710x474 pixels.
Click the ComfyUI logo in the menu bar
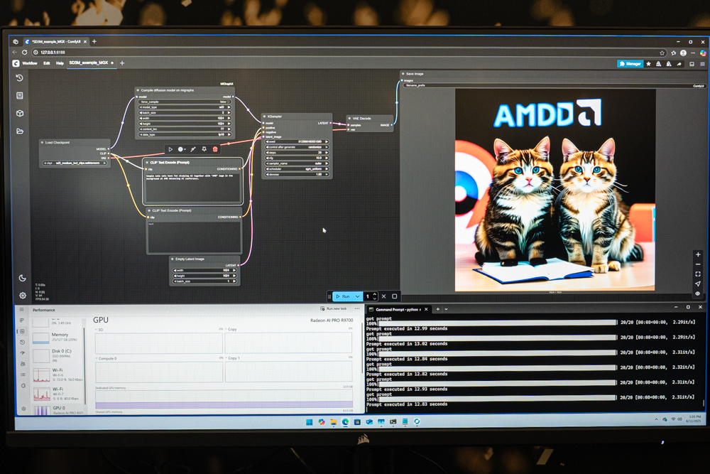coord(16,63)
